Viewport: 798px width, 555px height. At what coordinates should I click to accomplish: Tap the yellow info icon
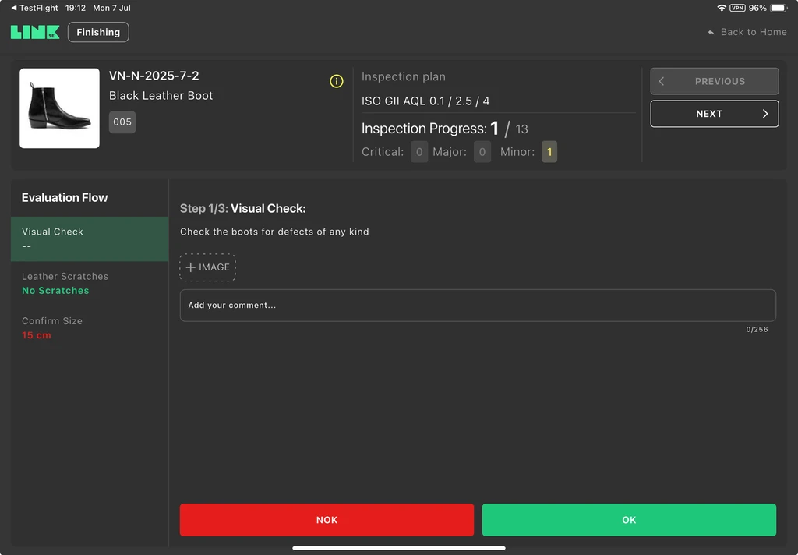tap(337, 81)
